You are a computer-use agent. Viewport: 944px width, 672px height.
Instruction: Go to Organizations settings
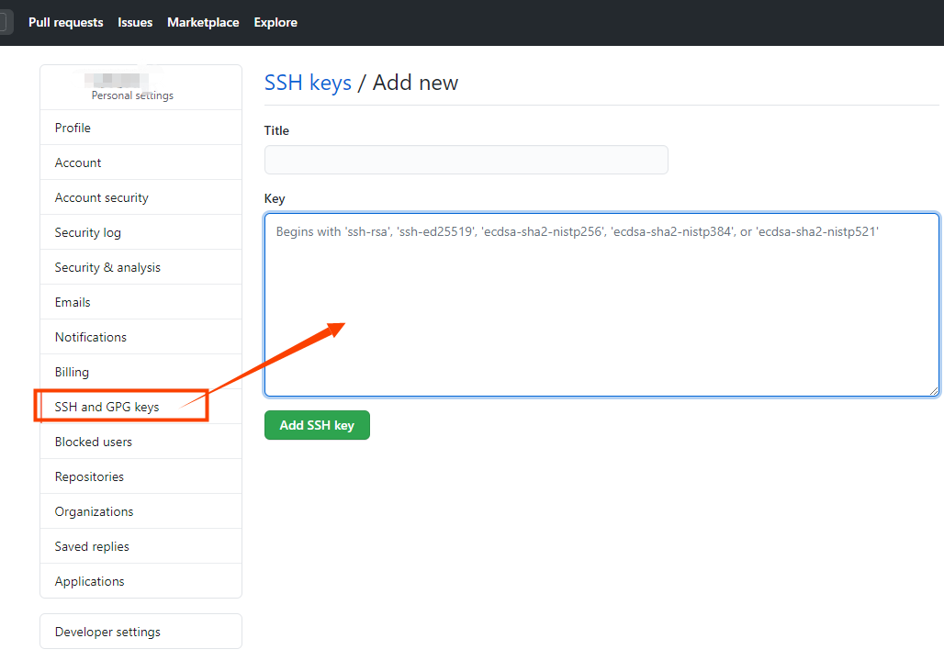(x=140, y=511)
